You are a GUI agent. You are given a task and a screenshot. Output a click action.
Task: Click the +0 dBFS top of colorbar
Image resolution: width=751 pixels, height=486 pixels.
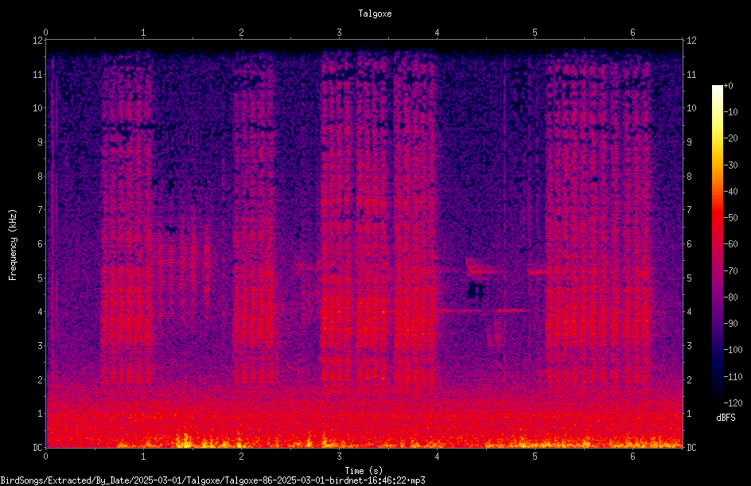729,86
